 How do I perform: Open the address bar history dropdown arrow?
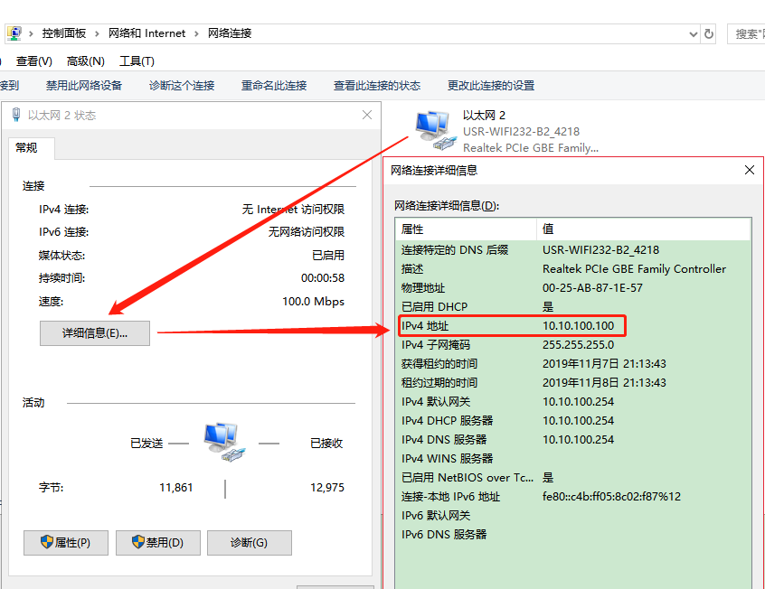point(694,33)
